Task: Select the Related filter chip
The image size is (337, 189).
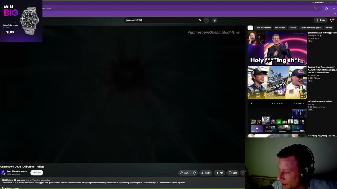Action: pyautogui.click(x=329, y=28)
